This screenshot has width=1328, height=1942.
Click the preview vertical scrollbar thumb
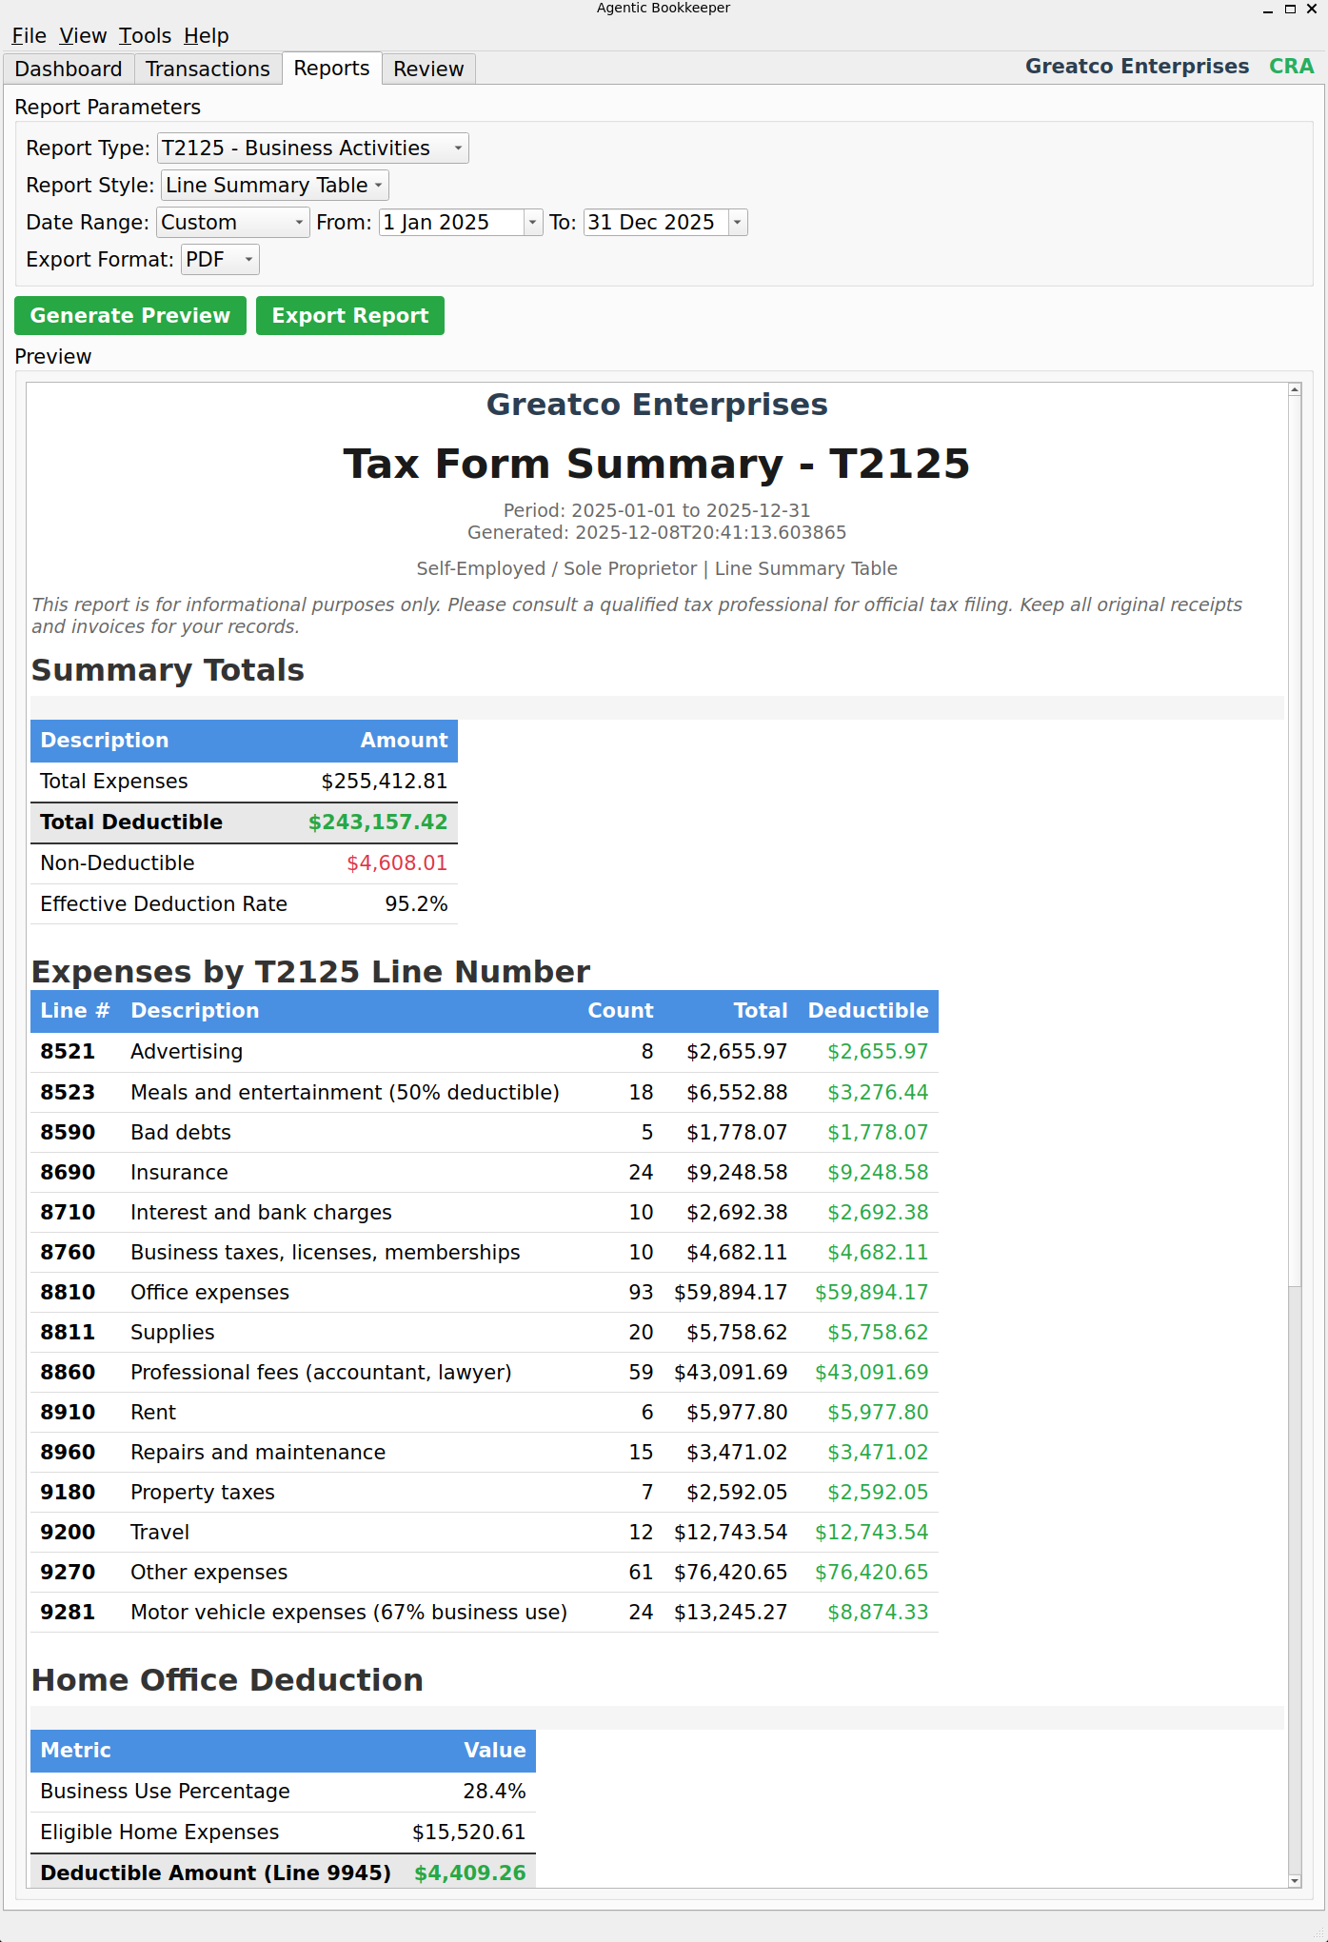pyautogui.click(x=1295, y=842)
